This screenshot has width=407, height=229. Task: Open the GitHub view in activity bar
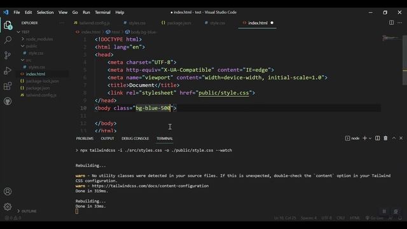[8, 101]
